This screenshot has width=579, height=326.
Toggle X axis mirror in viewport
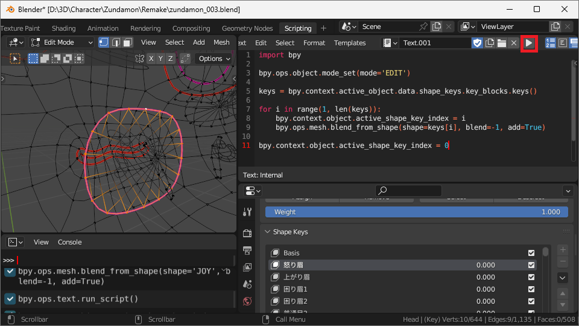pos(150,59)
